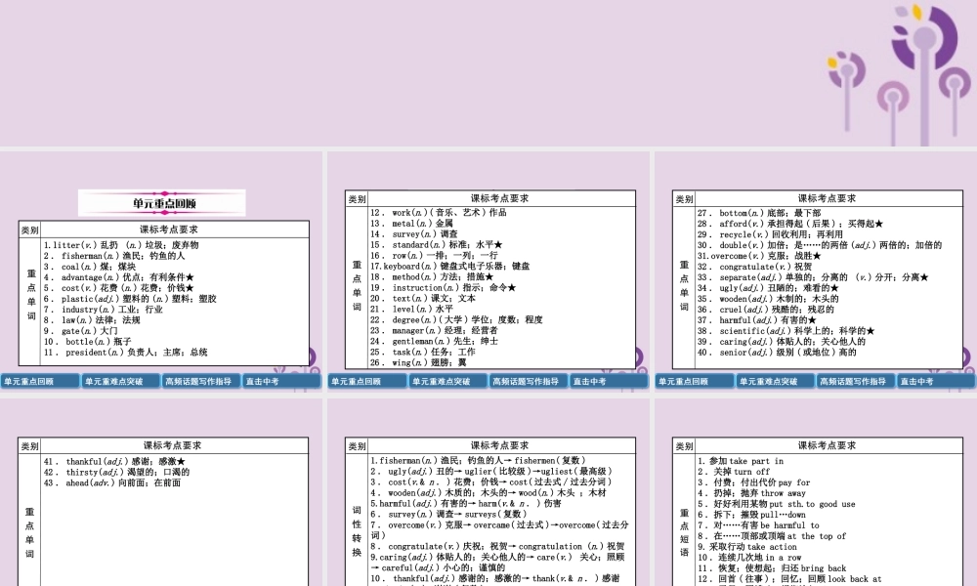Select the line '43. ahead(adv.) 向前面'
Viewport: 977px width, 586px height.
tap(112, 482)
